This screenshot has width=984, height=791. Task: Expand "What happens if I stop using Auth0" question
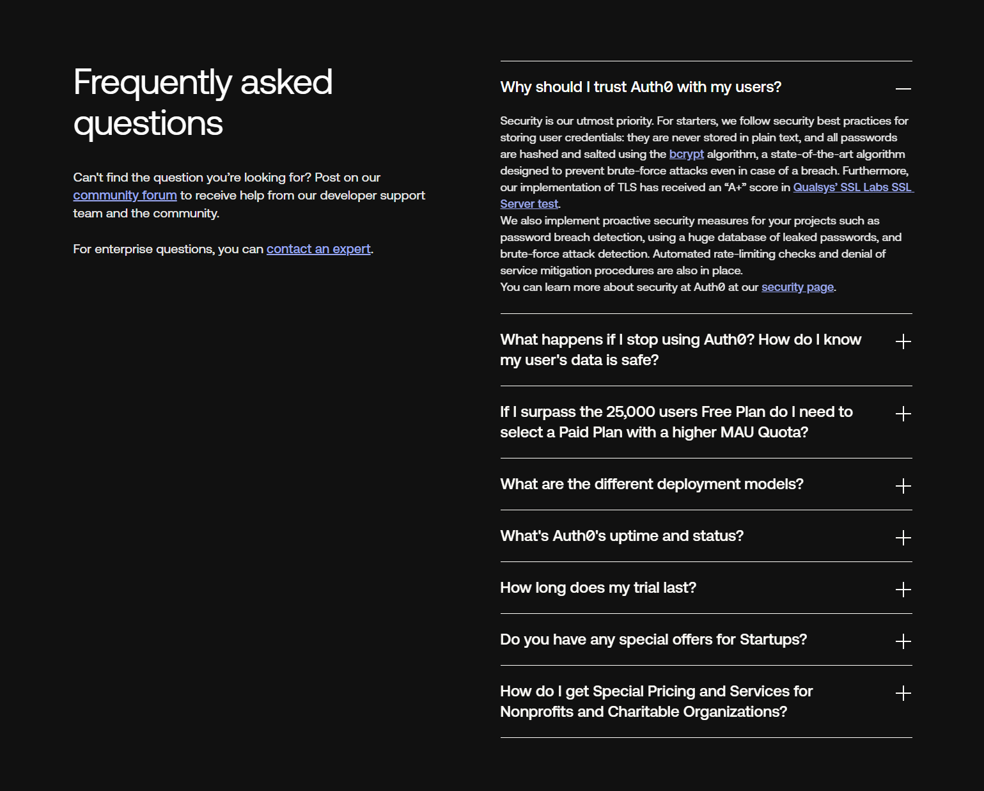coord(903,342)
